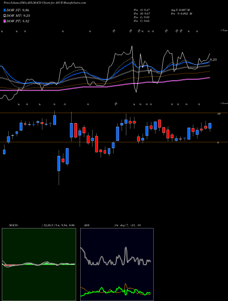The width and height of the screenshot is (228, 301).
Task: Click the 8.25 label beside the EMA lines
Action: (213, 60)
